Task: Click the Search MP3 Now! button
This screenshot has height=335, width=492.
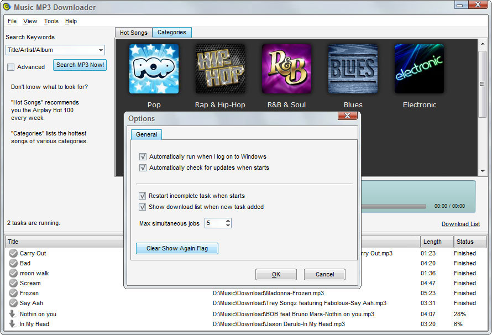Action: [80, 65]
